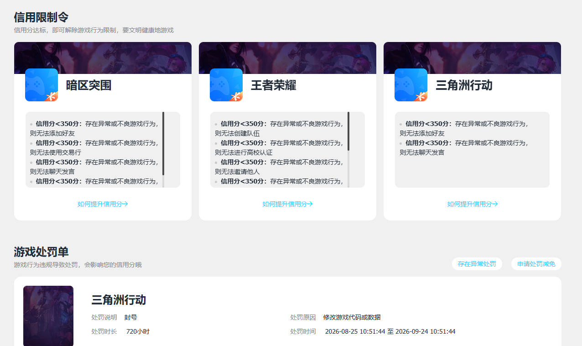Click 则无法添加好友 in 暗区突围 list
Screen dimensions: 582x346
coord(52,133)
